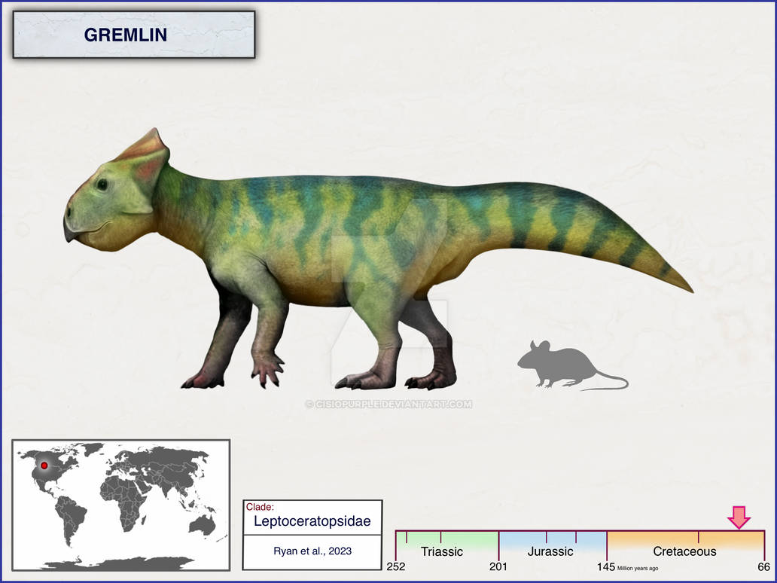Click the 66 timeline end label

(763, 566)
